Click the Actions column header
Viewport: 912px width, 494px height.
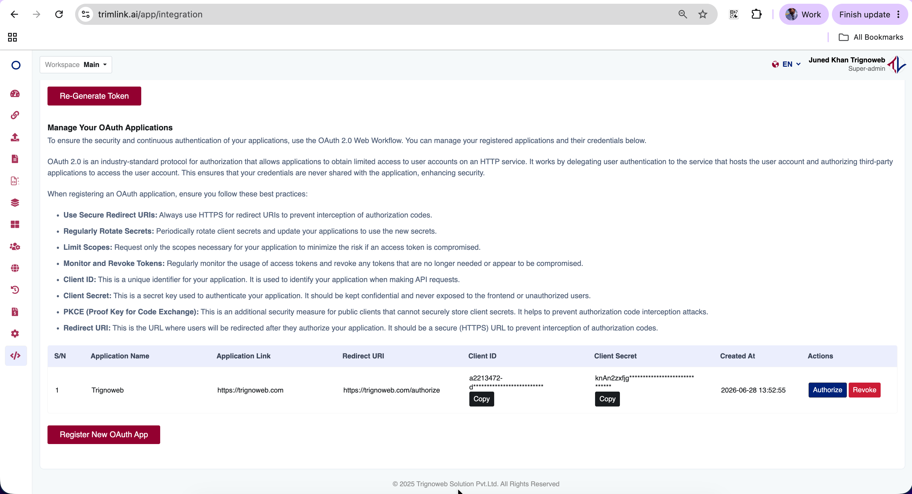(820, 356)
